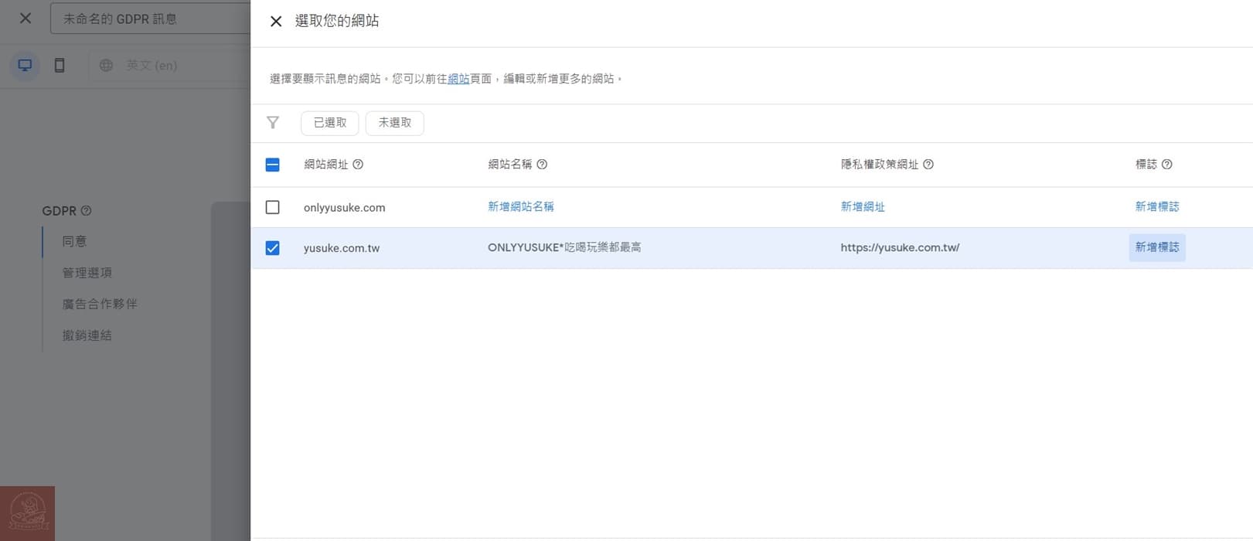Check the onlyyusuke.com row checkbox
The image size is (1253, 541).
pos(272,207)
